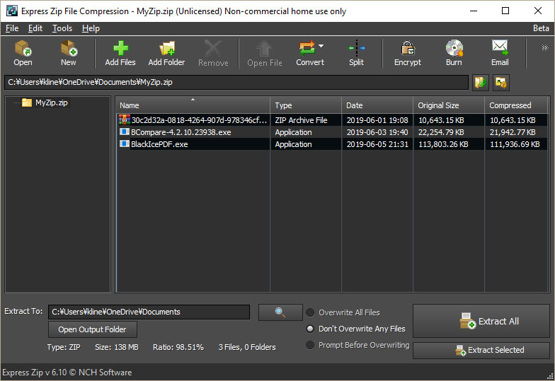Click the Type: ZIP status text
Image resolution: width=555 pixels, height=381 pixels.
click(x=64, y=348)
